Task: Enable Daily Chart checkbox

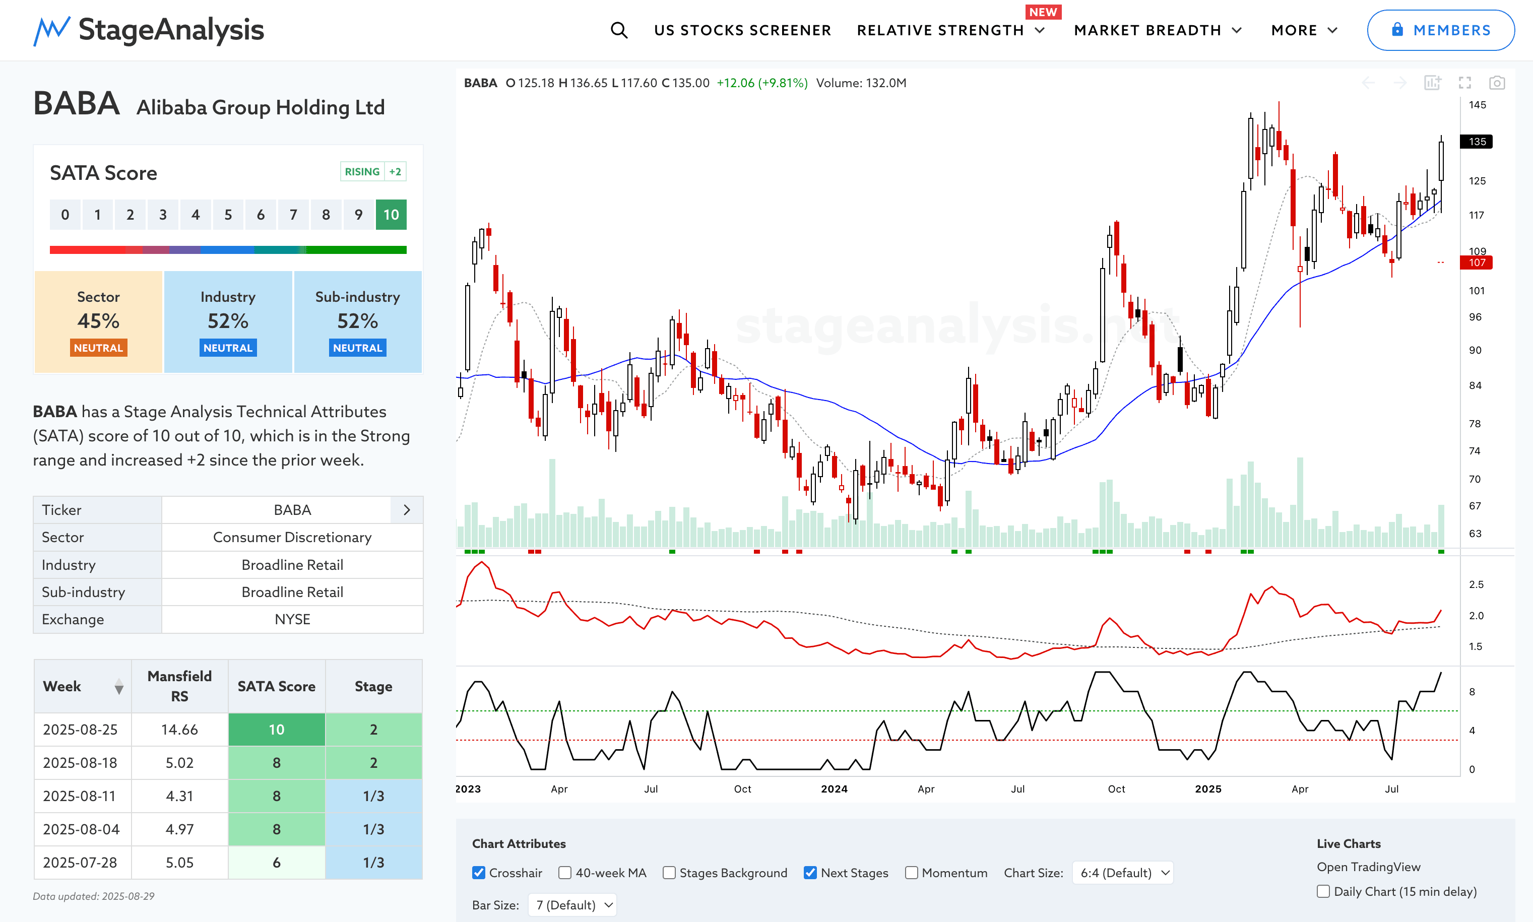Action: click(x=1323, y=892)
